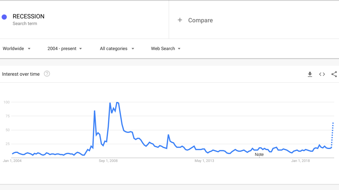This screenshot has height=190, width=339.
Task: Click the Search term subtitle text
Action: tap(25, 24)
